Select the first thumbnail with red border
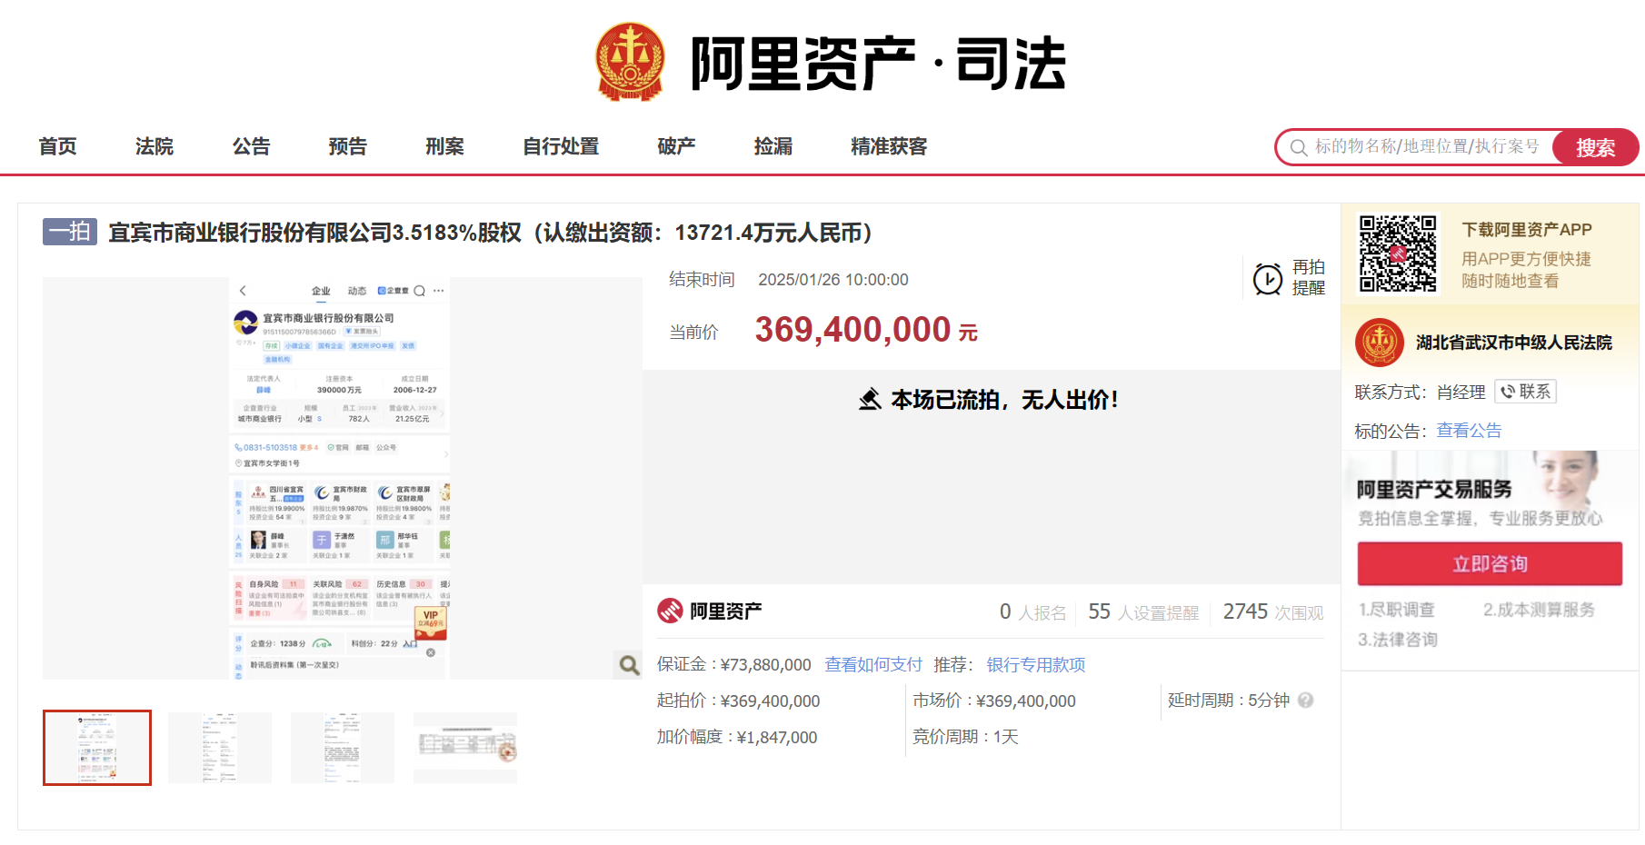Image resolution: width=1645 pixels, height=845 pixels. click(97, 748)
